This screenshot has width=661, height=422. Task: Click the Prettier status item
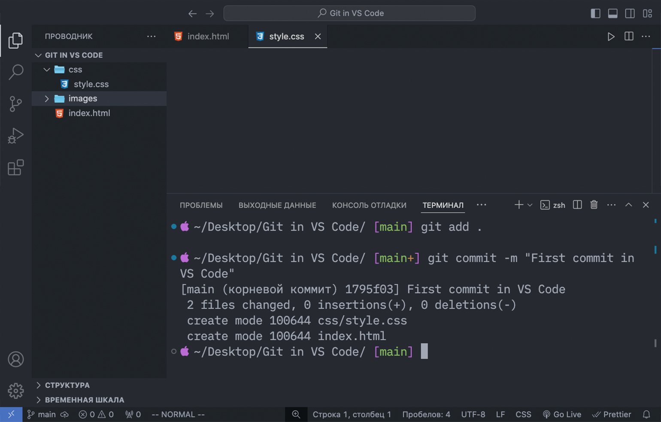pyautogui.click(x=612, y=414)
